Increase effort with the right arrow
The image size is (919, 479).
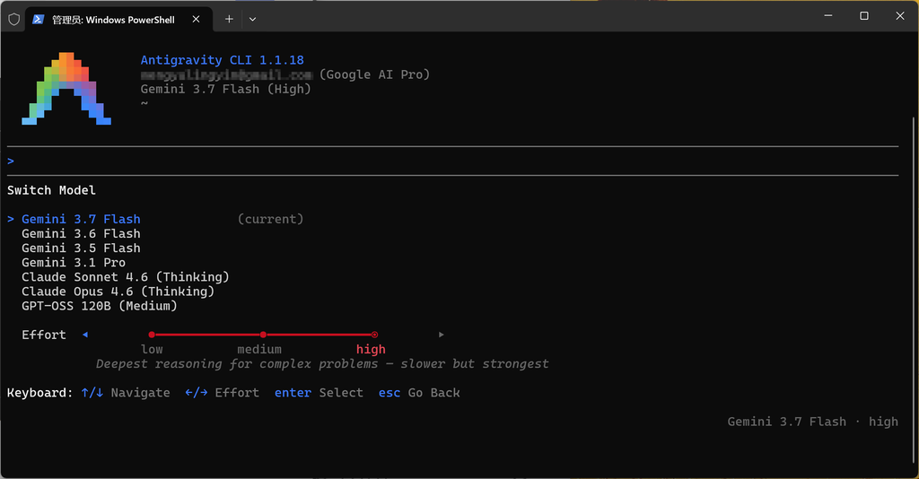[x=442, y=335]
